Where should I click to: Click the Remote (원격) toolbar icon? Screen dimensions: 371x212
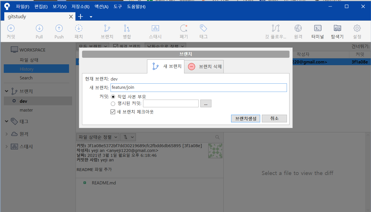click(x=298, y=28)
